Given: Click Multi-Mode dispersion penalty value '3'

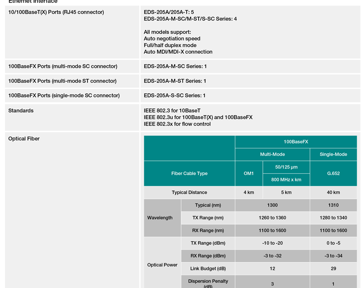Looking at the screenshot, I should [x=272, y=284].
